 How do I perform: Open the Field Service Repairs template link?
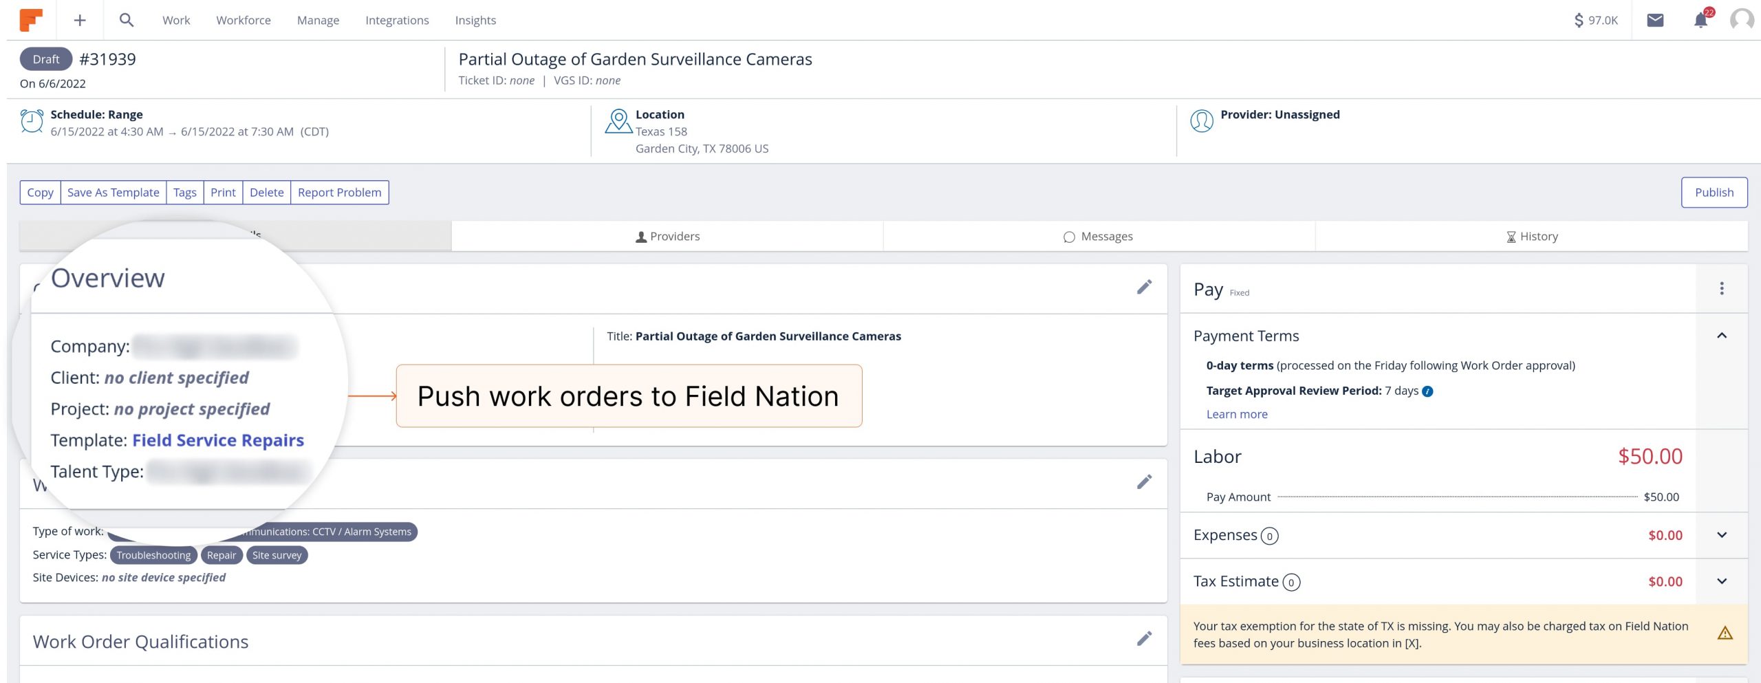tap(217, 440)
